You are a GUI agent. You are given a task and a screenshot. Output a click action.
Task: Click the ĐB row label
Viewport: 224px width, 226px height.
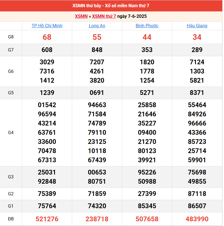11,219
